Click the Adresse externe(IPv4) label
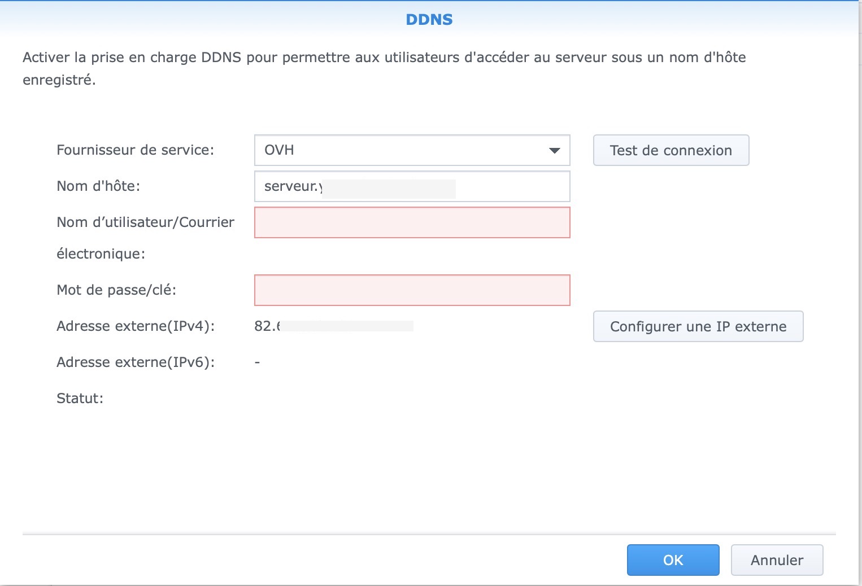The image size is (862, 586). [136, 326]
